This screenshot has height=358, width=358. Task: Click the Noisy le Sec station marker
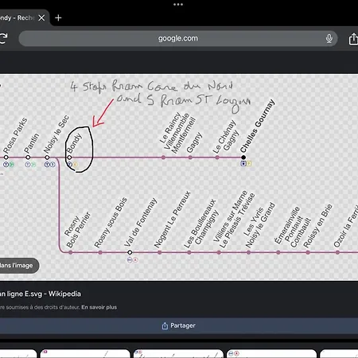pos(47,158)
